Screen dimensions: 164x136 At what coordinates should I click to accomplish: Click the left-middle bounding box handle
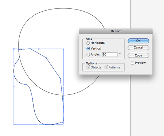click(14, 86)
